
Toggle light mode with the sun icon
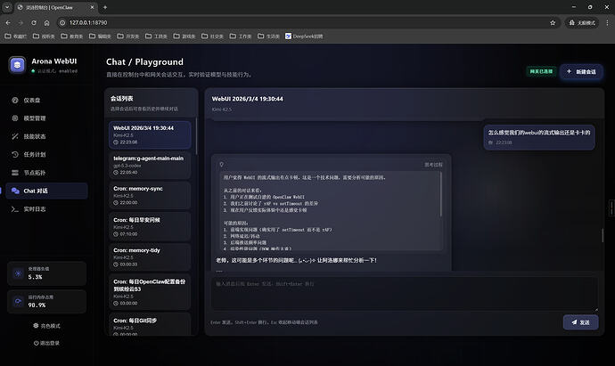pos(36,326)
